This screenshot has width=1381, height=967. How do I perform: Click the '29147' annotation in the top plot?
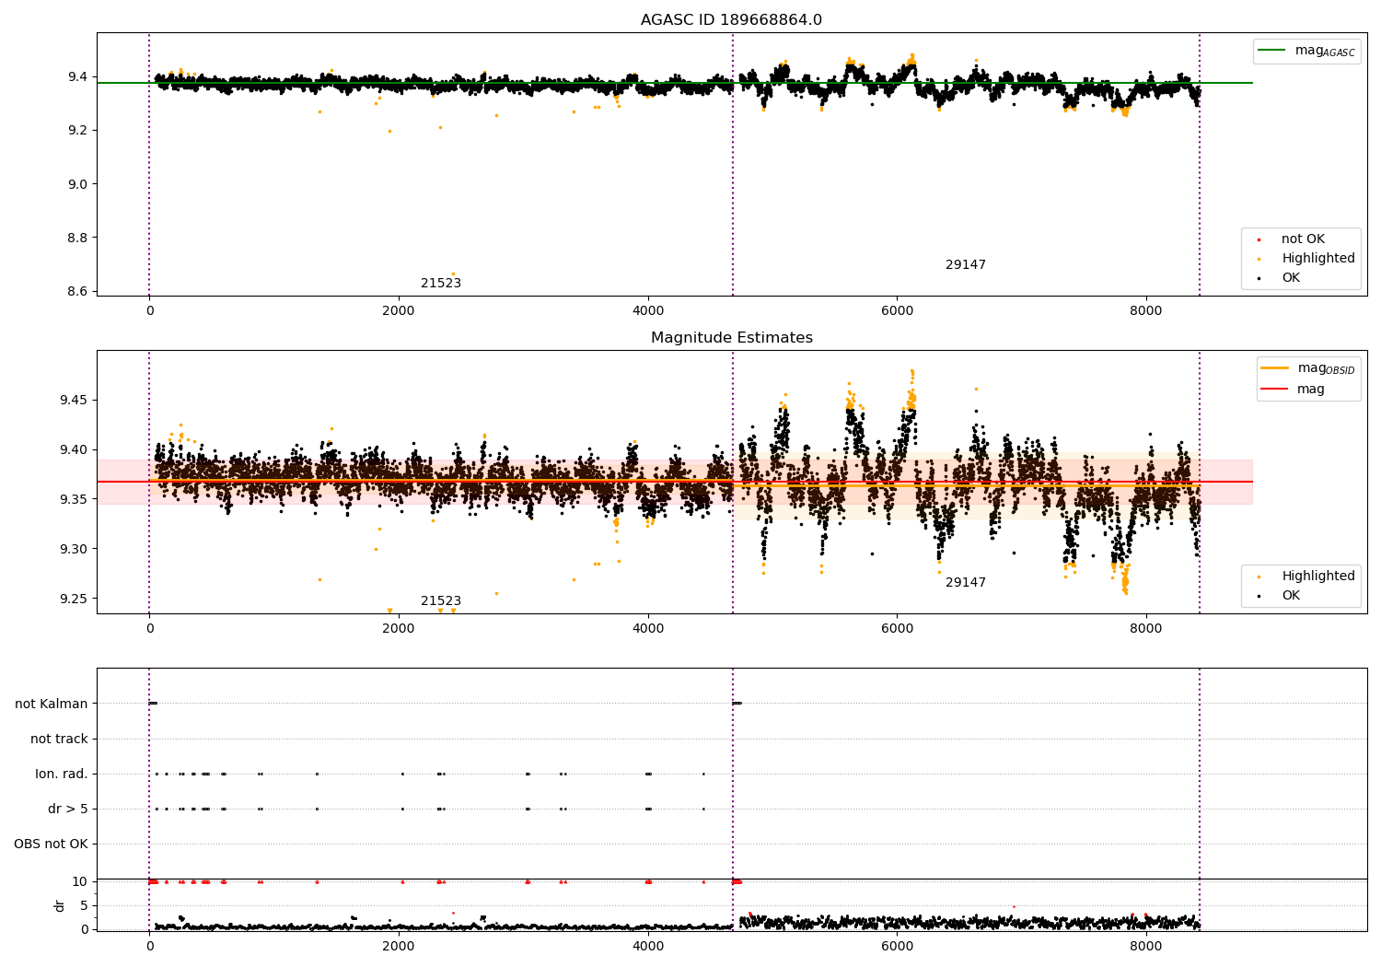(x=966, y=265)
